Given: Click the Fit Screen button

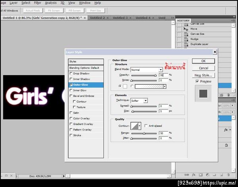Looking at the screenshot, I should click(x=54, y=11).
